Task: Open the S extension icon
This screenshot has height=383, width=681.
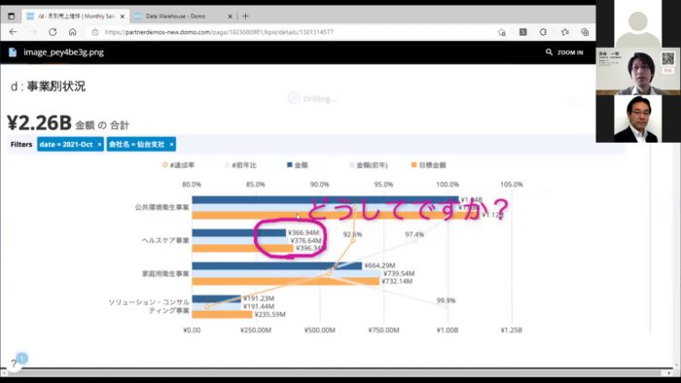Action: (523, 32)
